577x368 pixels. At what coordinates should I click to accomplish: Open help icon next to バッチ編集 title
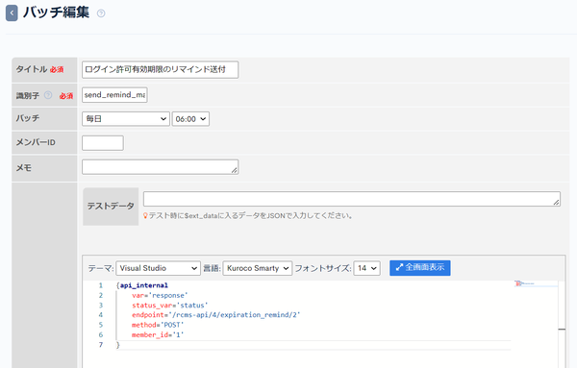coord(101,13)
